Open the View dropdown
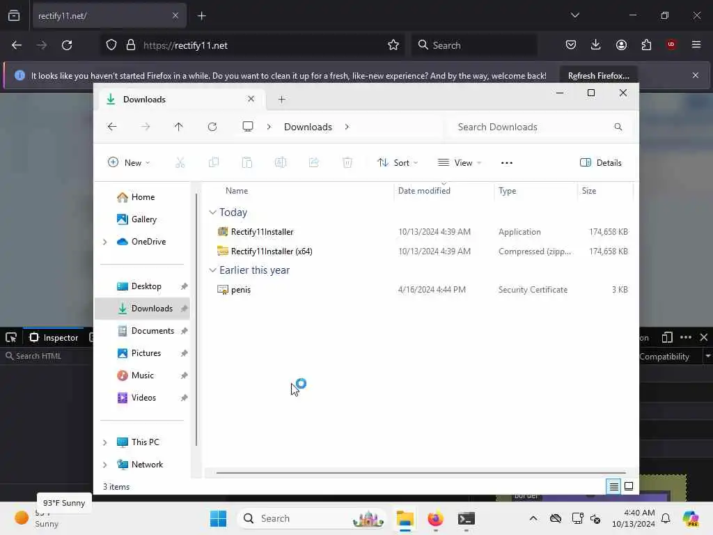Image resolution: width=713 pixels, height=535 pixels. point(460,163)
